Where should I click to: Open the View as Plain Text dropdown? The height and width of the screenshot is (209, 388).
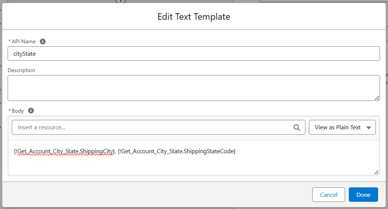(x=342, y=127)
